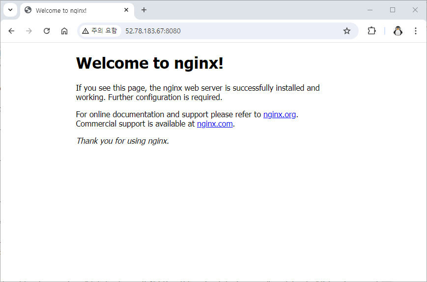The width and height of the screenshot is (427, 282).
Task: Close the 'Welcome to nginx!' tab
Action: click(126, 10)
